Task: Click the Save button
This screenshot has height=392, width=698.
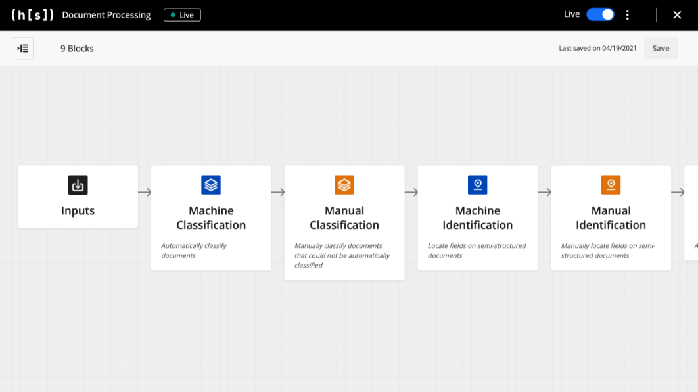Action: pos(661,48)
